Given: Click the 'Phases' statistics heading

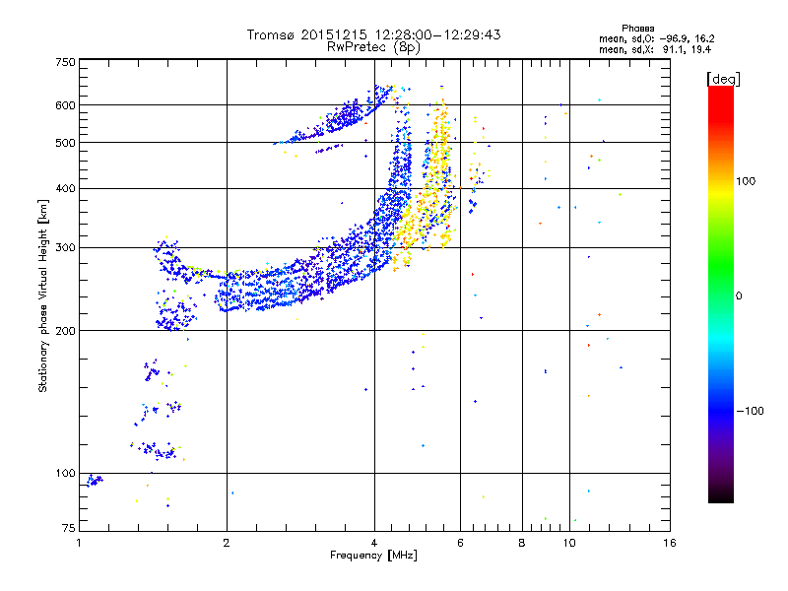Looking at the screenshot, I should point(637,29).
